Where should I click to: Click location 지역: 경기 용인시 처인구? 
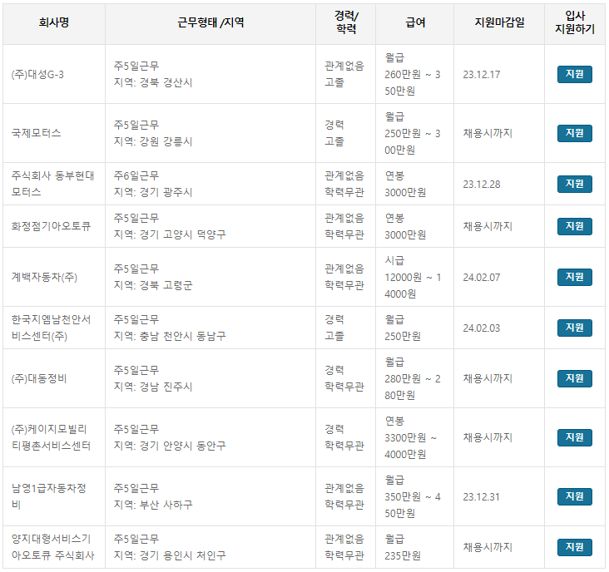coord(170,555)
